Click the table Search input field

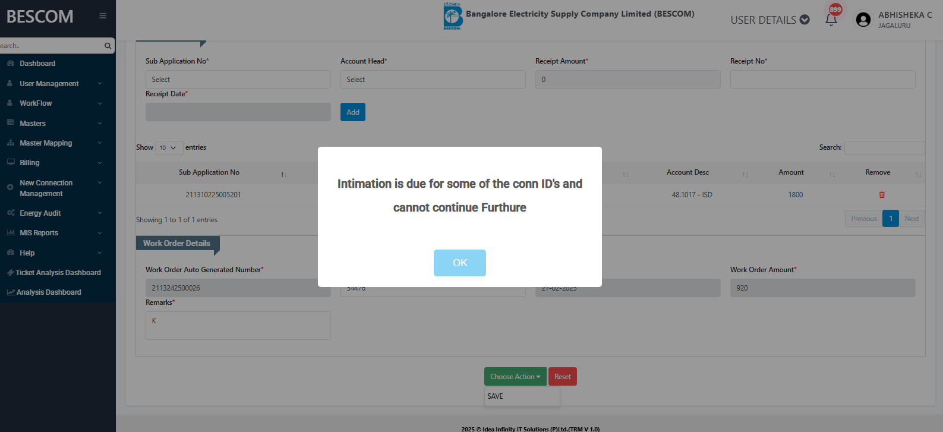885,148
